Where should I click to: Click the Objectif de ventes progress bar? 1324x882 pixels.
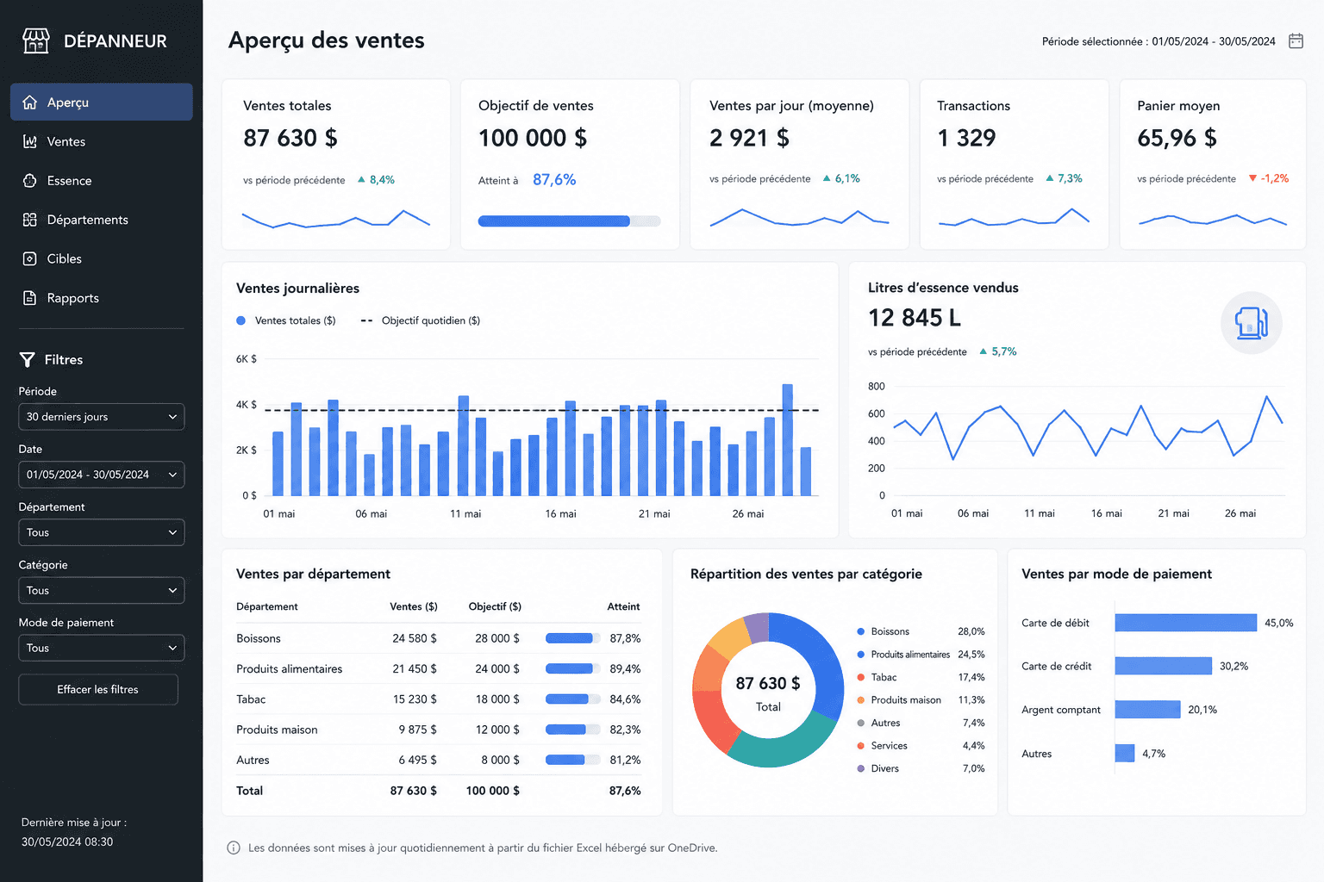click(570, 221)
